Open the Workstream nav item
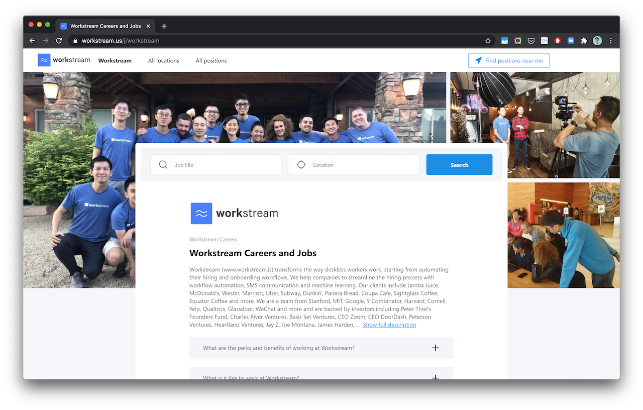The height and width of the screenshot is (410, 643). point(115,61)
